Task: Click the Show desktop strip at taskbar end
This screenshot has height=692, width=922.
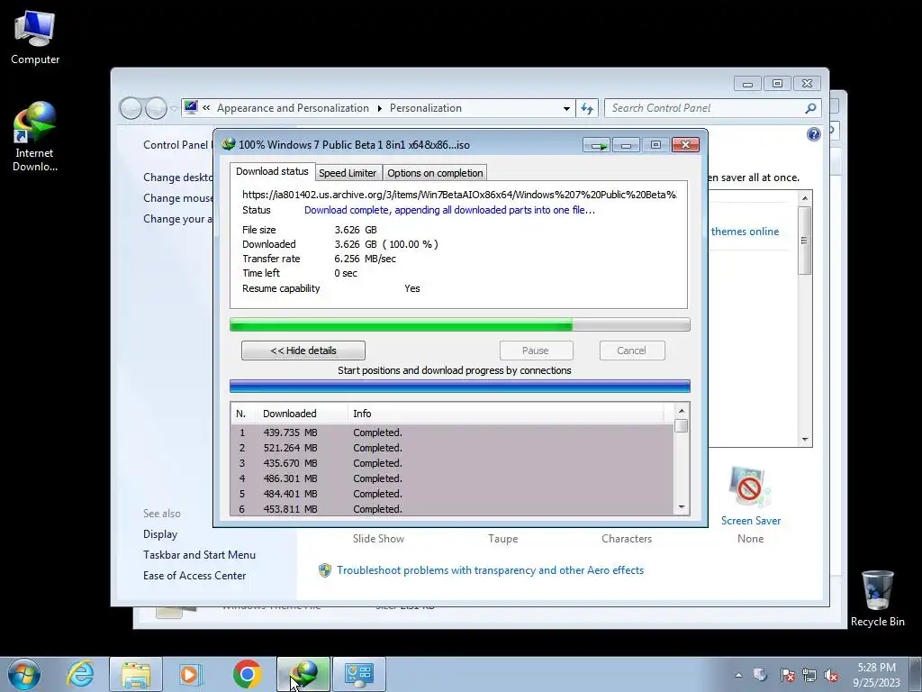Action: tap(915, 674)
